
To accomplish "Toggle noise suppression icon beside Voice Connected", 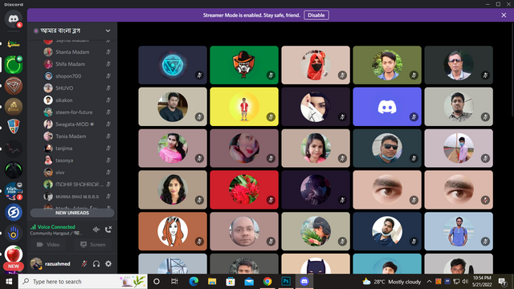I will 96,230.
